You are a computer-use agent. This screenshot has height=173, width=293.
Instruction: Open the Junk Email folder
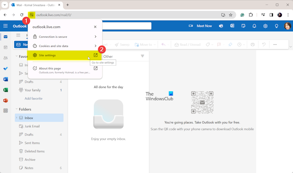coord(39,126)
